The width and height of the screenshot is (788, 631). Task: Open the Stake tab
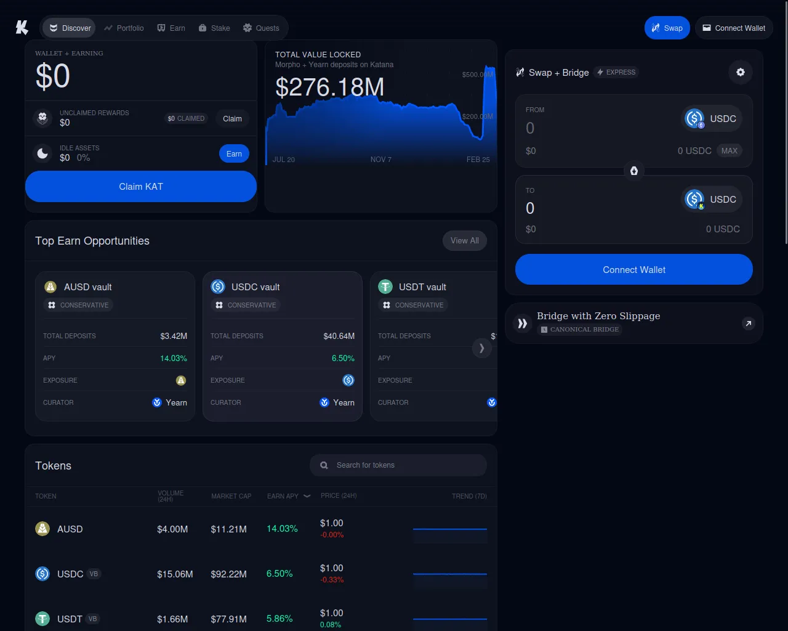[214, 28]
